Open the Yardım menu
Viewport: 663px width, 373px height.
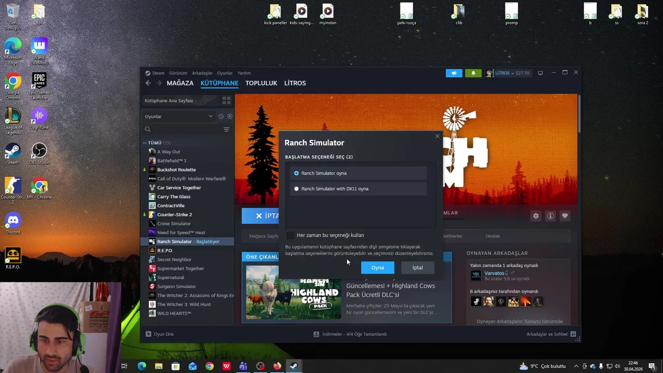(x=244, y=73)
